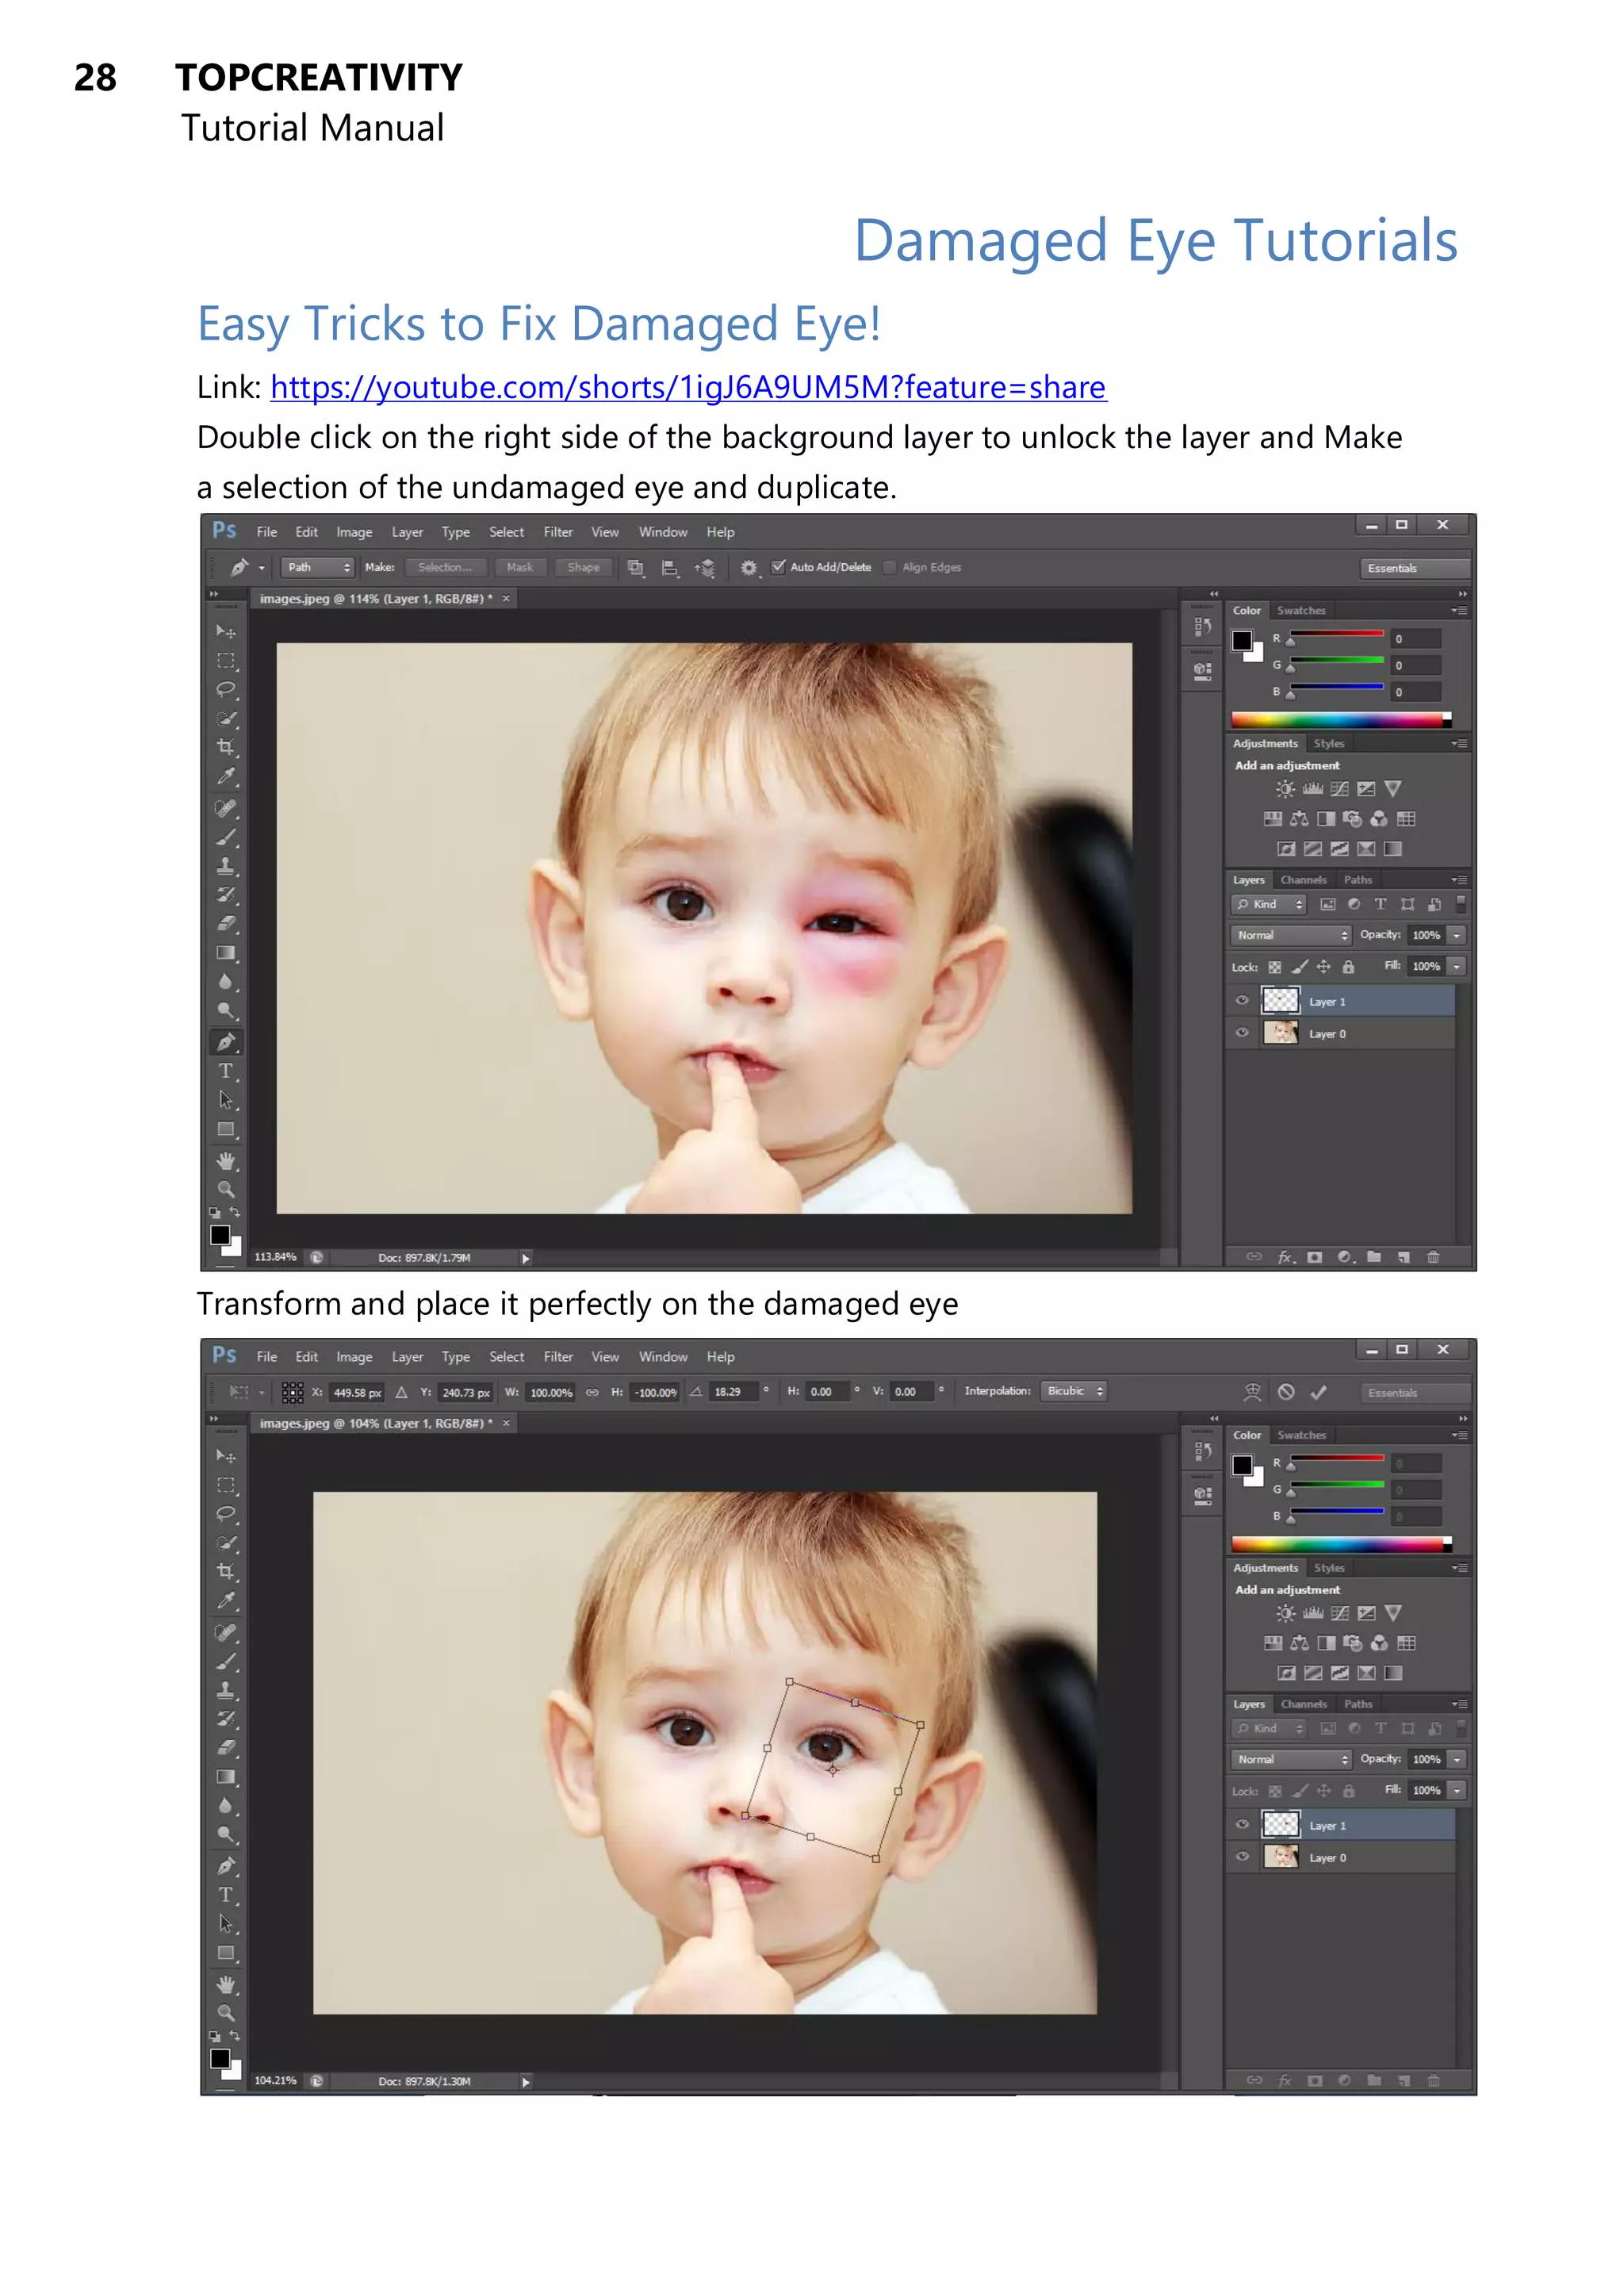1624x2296 pixels.
Task: Click the B channel slider in the 114% window
Action: click(1337, 691)
